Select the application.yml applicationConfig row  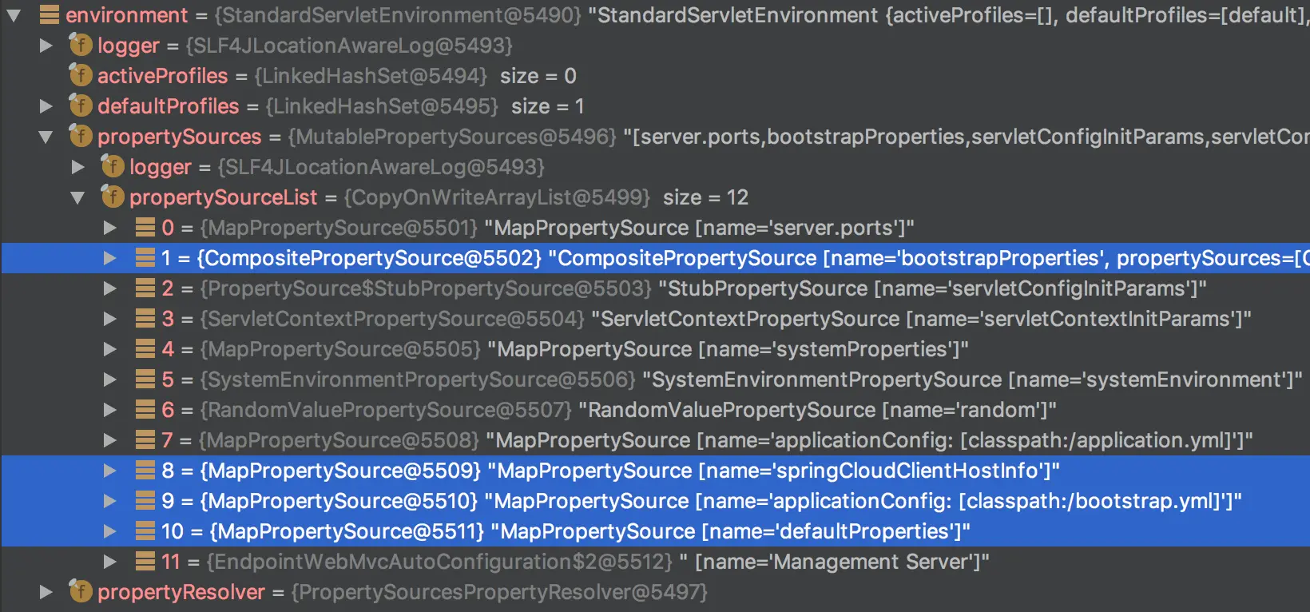pyautogui.click(x=719, y=440)
